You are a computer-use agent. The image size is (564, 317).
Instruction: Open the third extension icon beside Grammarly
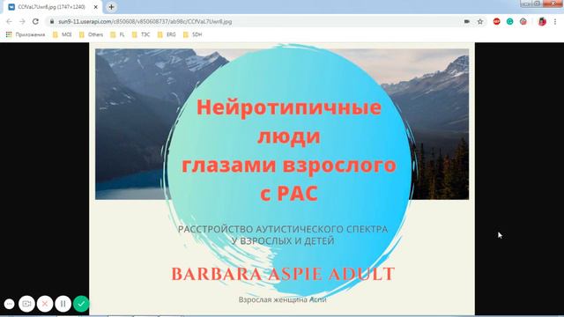[x=523, y=21]
